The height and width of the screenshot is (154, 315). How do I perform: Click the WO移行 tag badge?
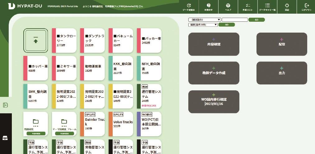pos(147,115)
